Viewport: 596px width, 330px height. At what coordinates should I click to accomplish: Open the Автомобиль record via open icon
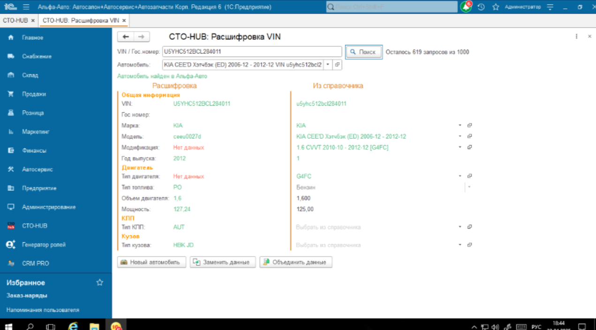(x=337, y=65)
